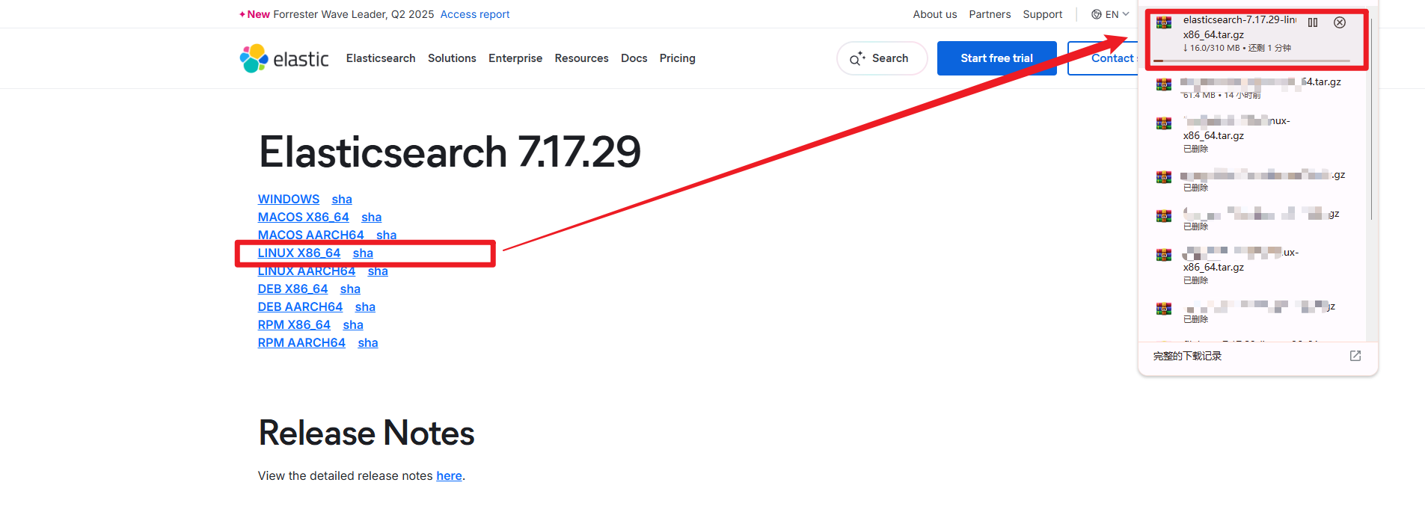Open the Access report link
This screenshot has width=1425, height=521.
pos(475,14)
